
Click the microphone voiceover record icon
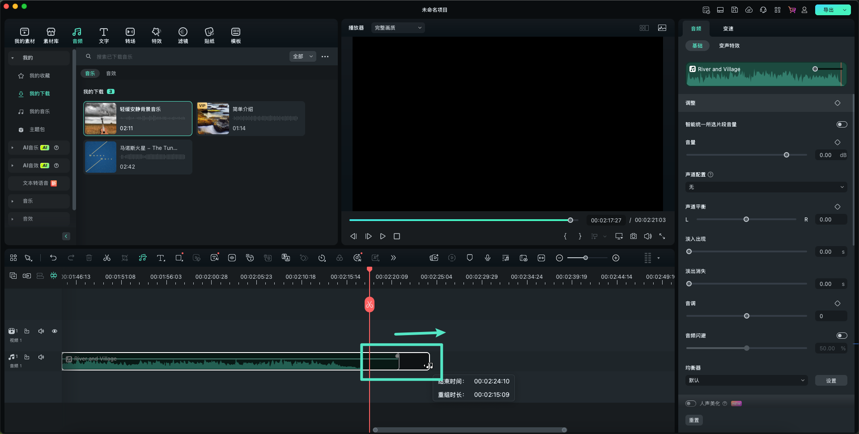(487, 258)
